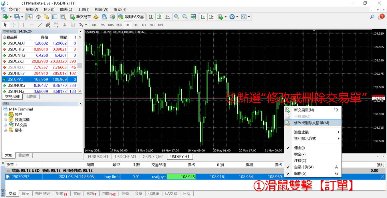Open the 圖表(C) menu
Screen dimensions: 387x198
pos(66,9)
